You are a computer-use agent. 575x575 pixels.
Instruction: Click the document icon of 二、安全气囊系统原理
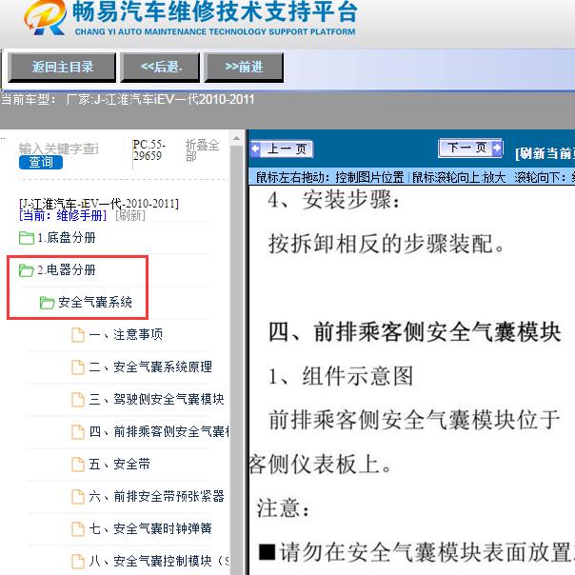(x=78, y=367)
